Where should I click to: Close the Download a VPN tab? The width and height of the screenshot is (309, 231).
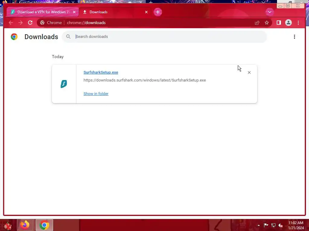(x=74, y=12)
